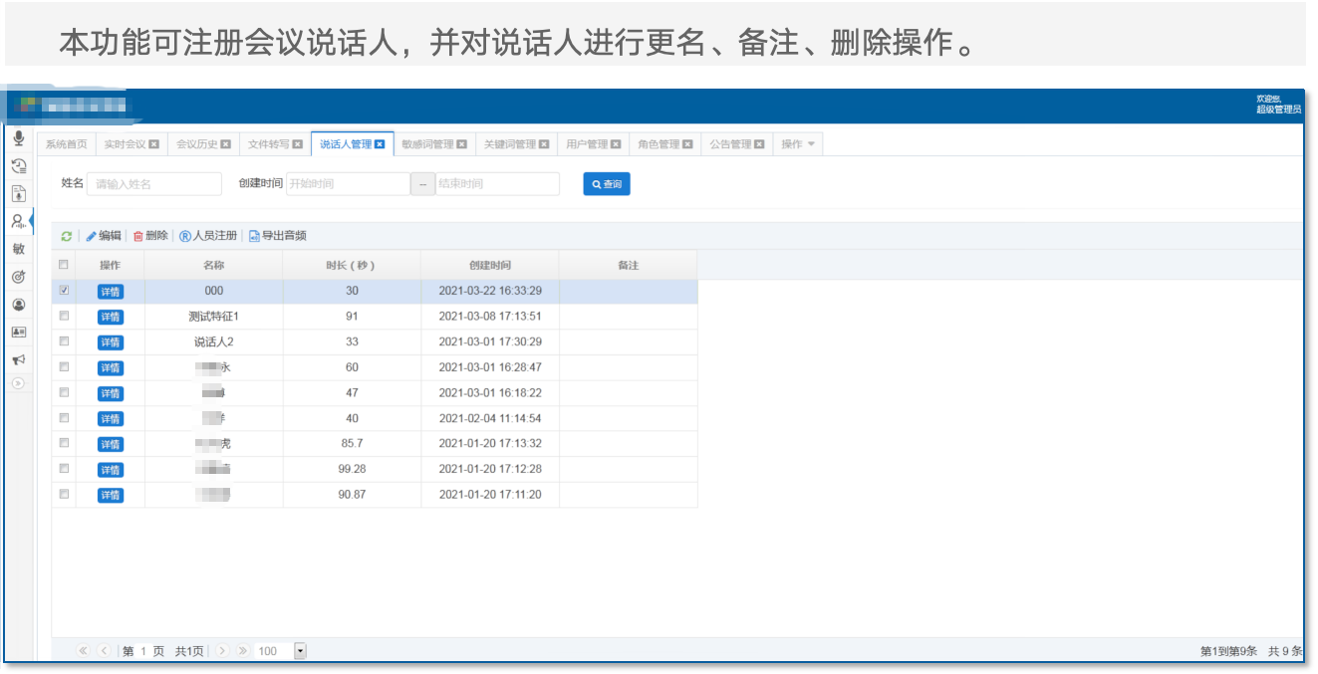Click the target-shaped keyword sidebar icon
The image size is (1318, 674).
point(18,277)
